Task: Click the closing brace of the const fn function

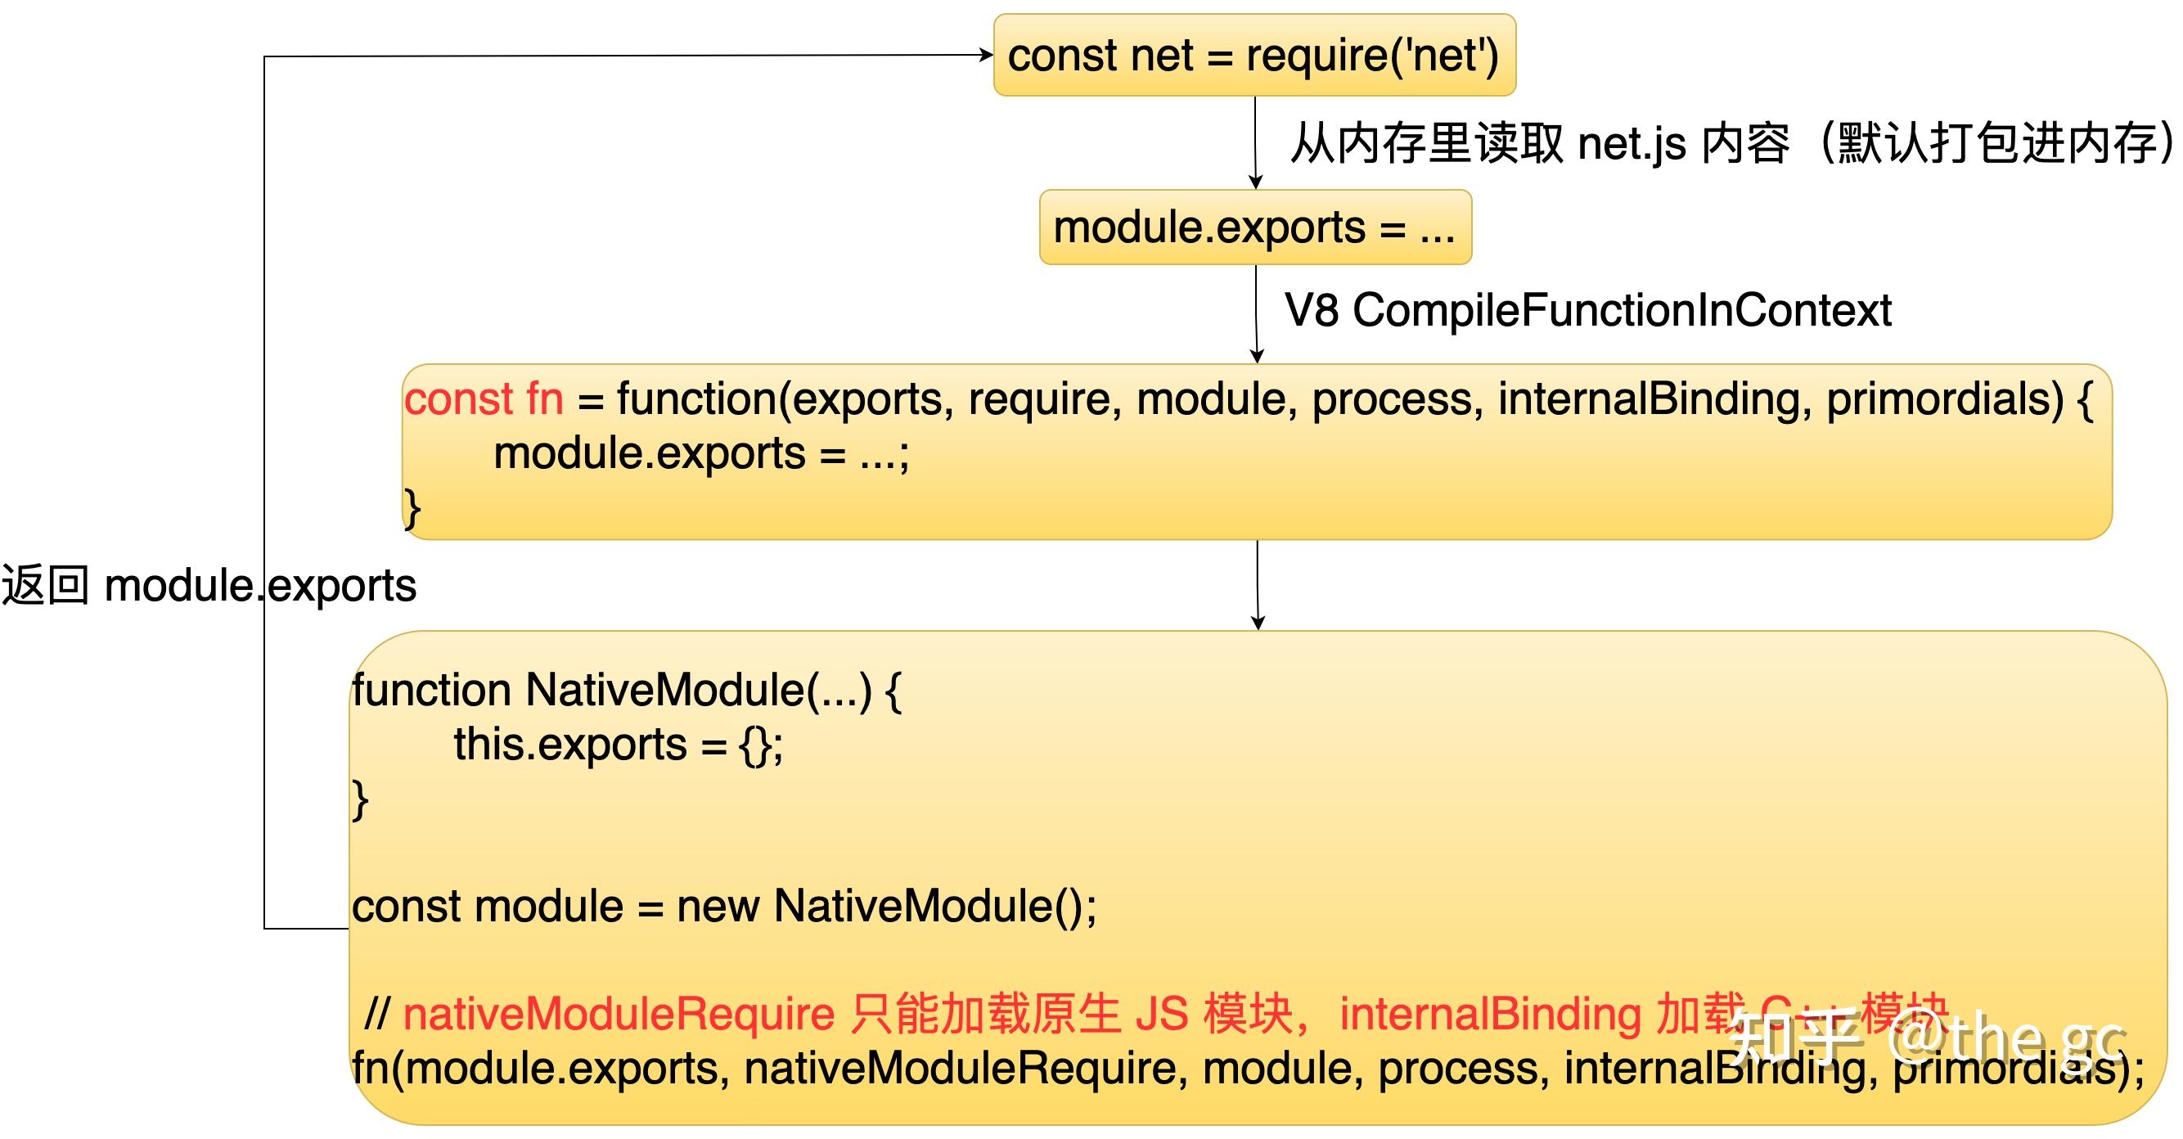Action: pos(412,508)
